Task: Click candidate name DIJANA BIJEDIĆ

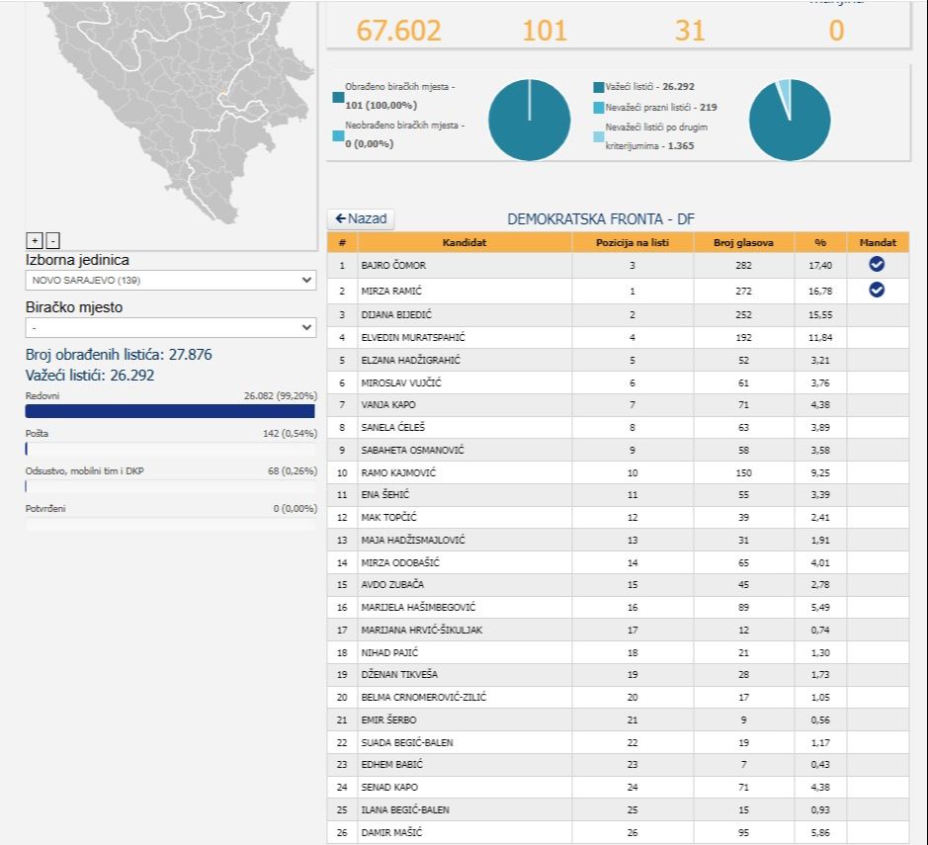Action: point(396,315)
